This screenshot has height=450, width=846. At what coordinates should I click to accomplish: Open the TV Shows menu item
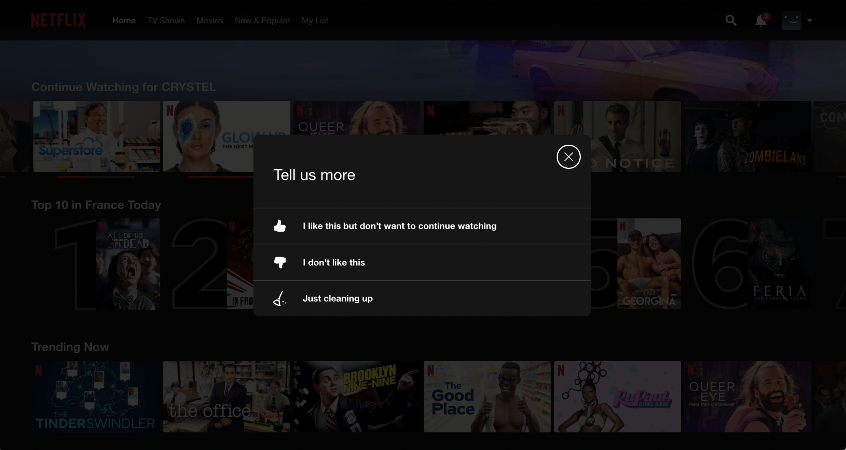pyautogui.click(x=166, y=21)
